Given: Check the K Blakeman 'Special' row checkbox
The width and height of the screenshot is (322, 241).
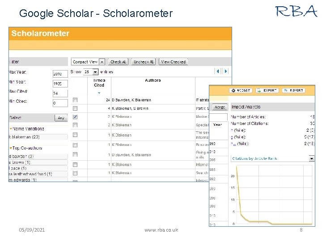Looking at the screenshot, I should pos(75,125).
